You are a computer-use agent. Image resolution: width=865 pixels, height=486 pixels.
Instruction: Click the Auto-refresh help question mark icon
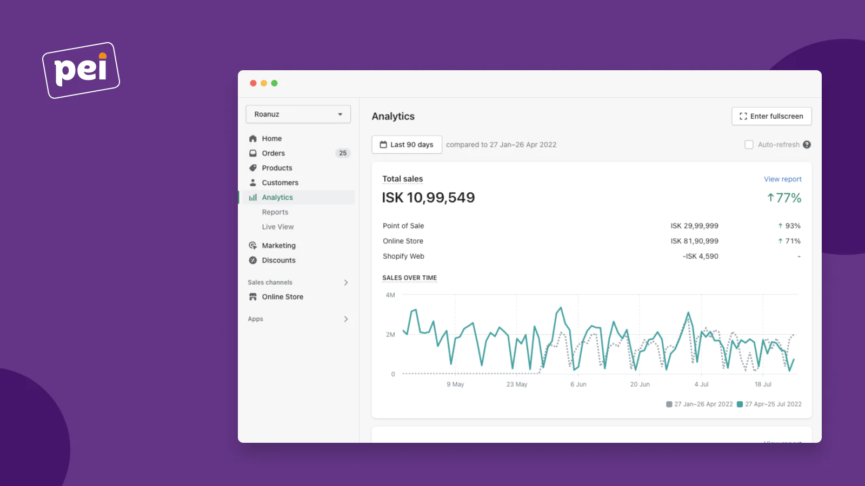click(x=807, y=145)
